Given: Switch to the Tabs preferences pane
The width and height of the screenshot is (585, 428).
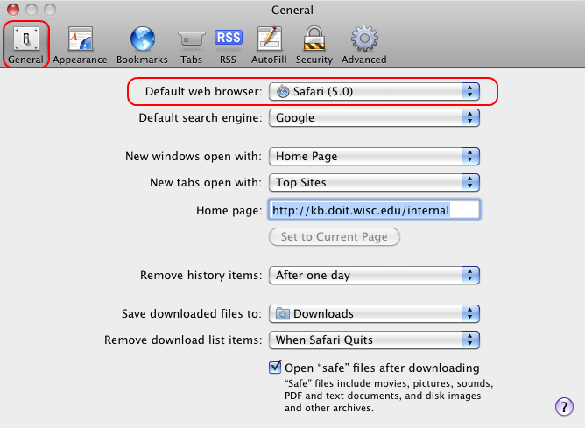Looking at the screenshot, I should [192, 45].
